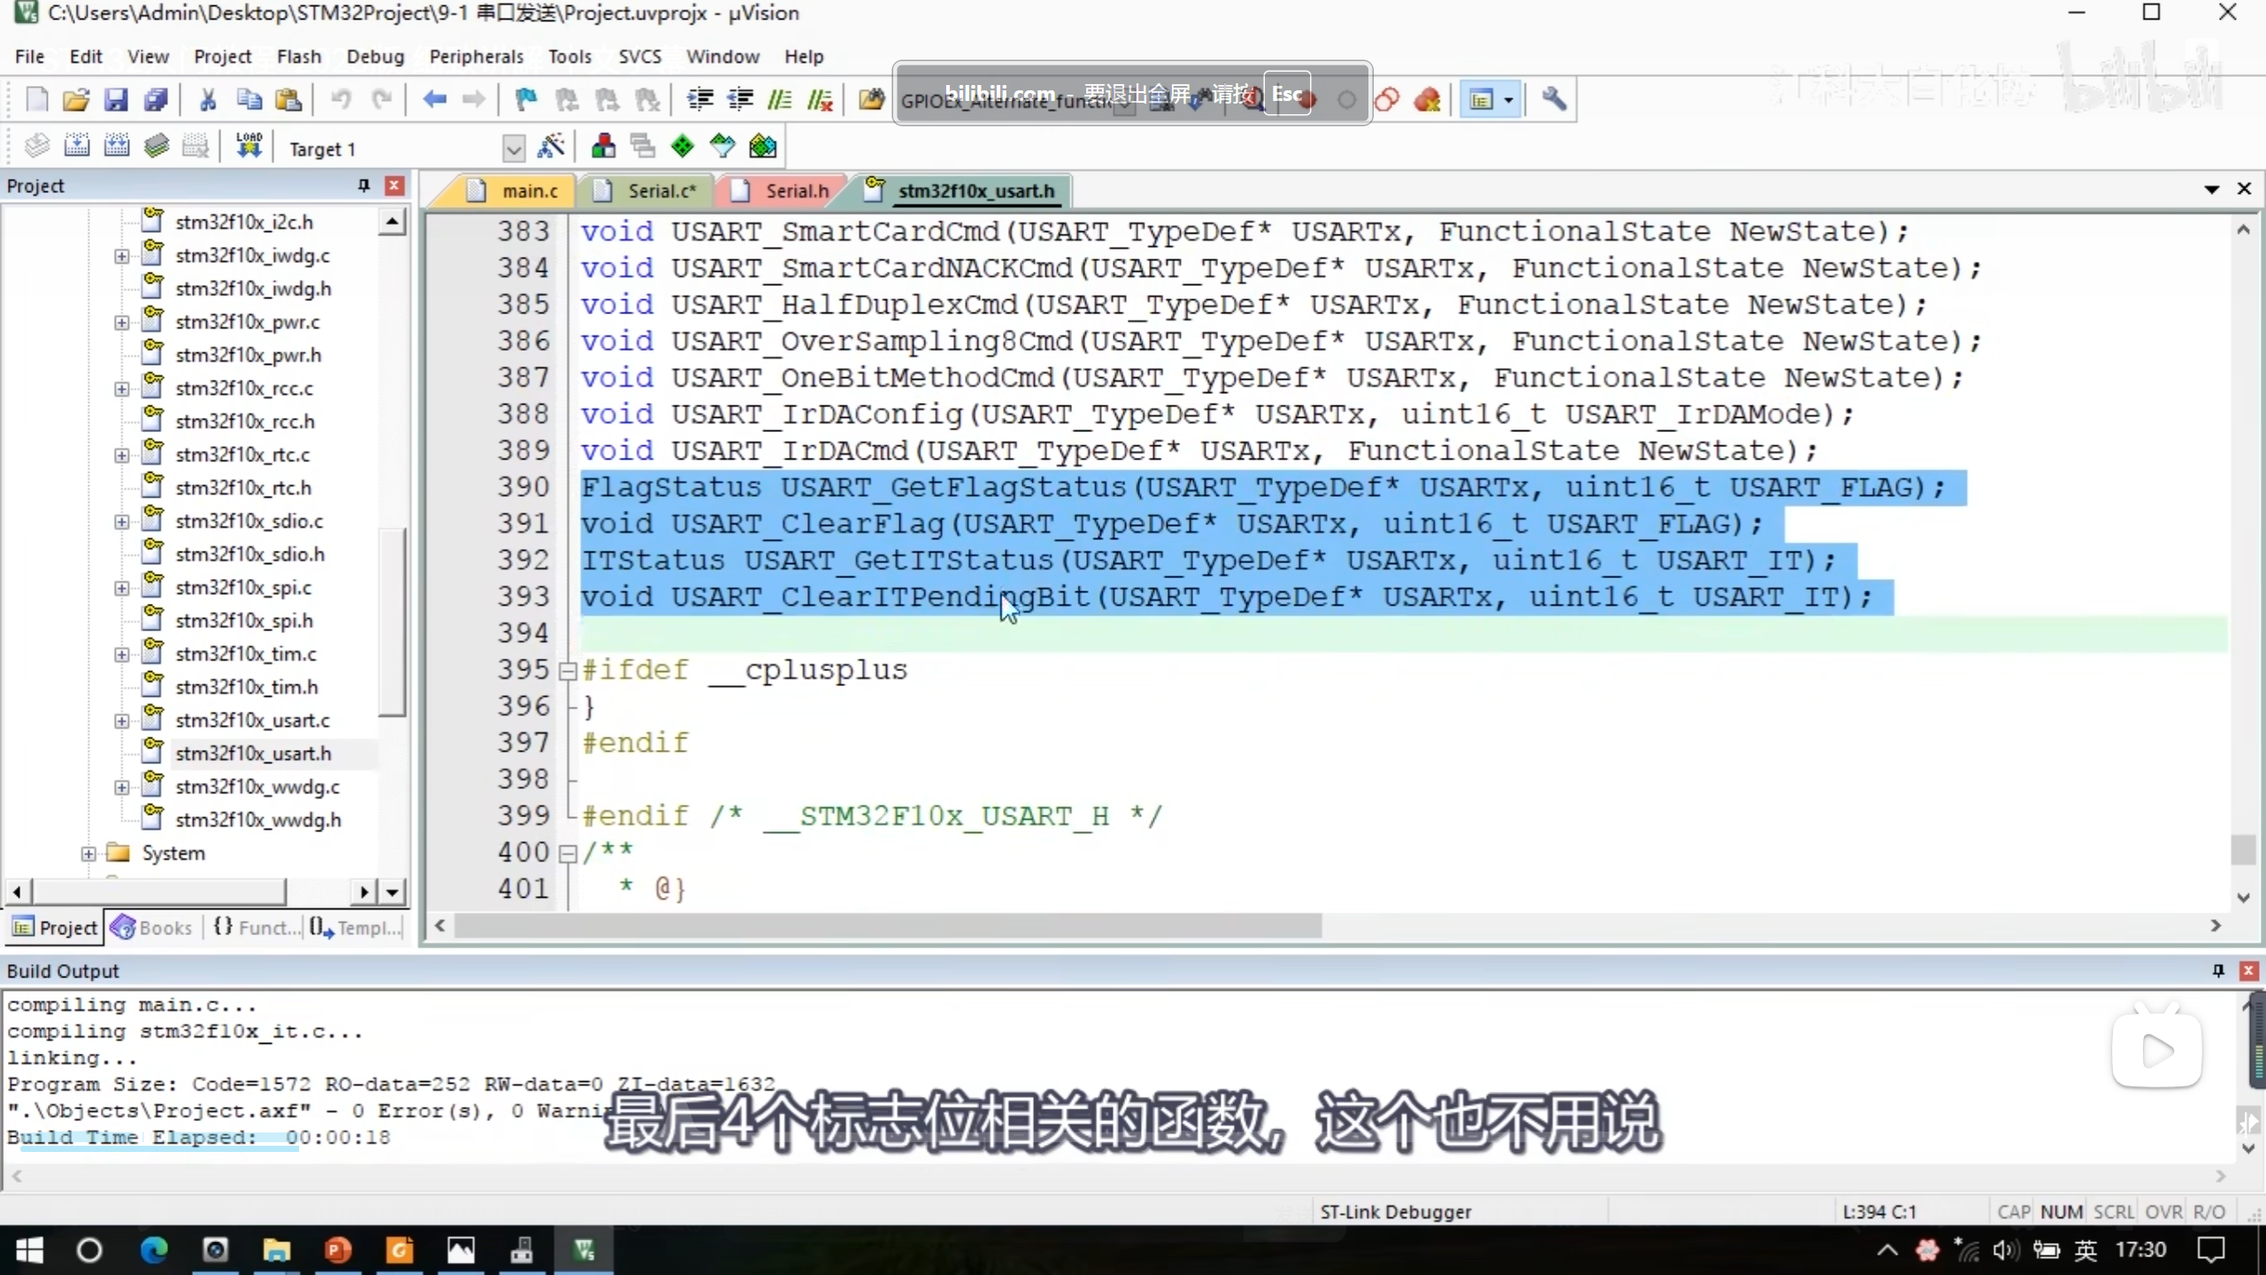The image size is (2266, 1275).
Task: Open Options for Target wand icon
Action: pos(551,146)
